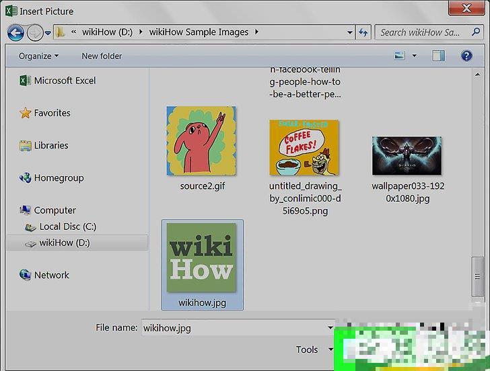Screen dimensions: 490x371
Task: Select Microsoft Excel in the sidebar
Action: pyautogui.click(x=65, y=81)
